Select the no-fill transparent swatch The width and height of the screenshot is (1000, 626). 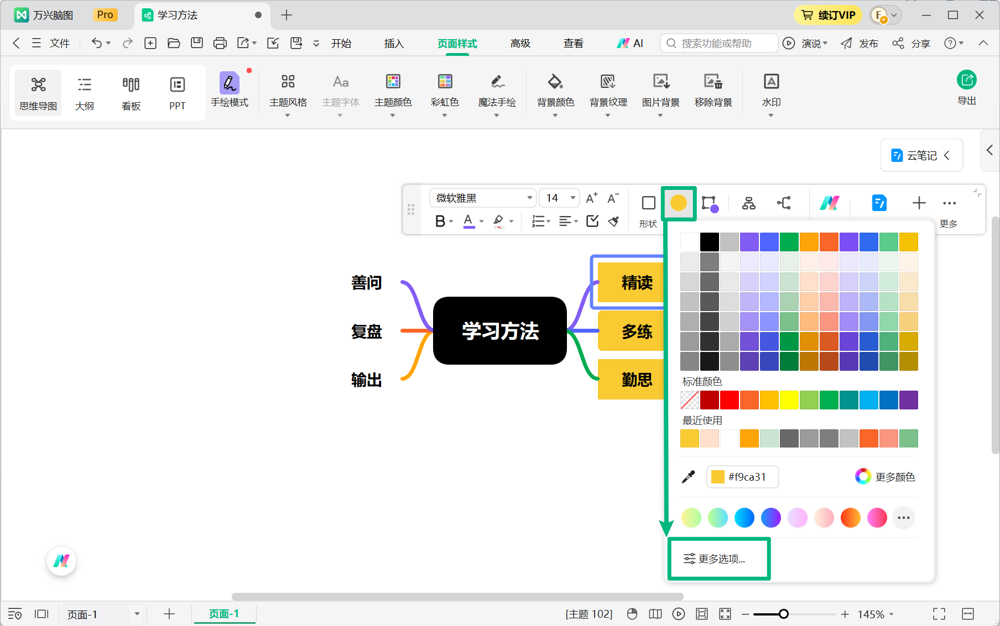coord(690,400)
